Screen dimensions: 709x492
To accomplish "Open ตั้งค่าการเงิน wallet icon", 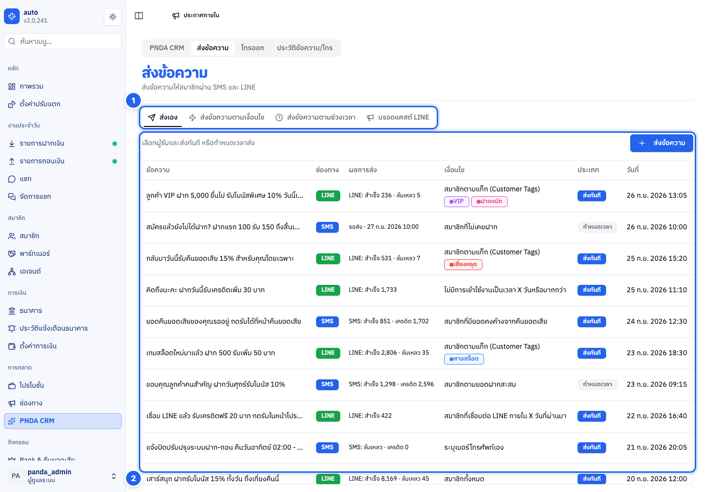I will click(12, 346).
